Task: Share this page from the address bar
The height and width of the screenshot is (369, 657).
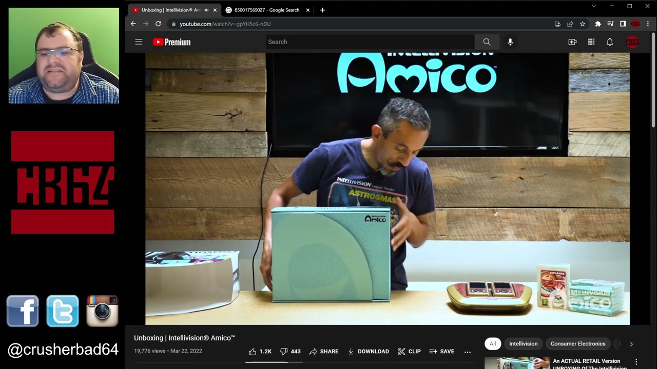Action: (x=570, y=24)
